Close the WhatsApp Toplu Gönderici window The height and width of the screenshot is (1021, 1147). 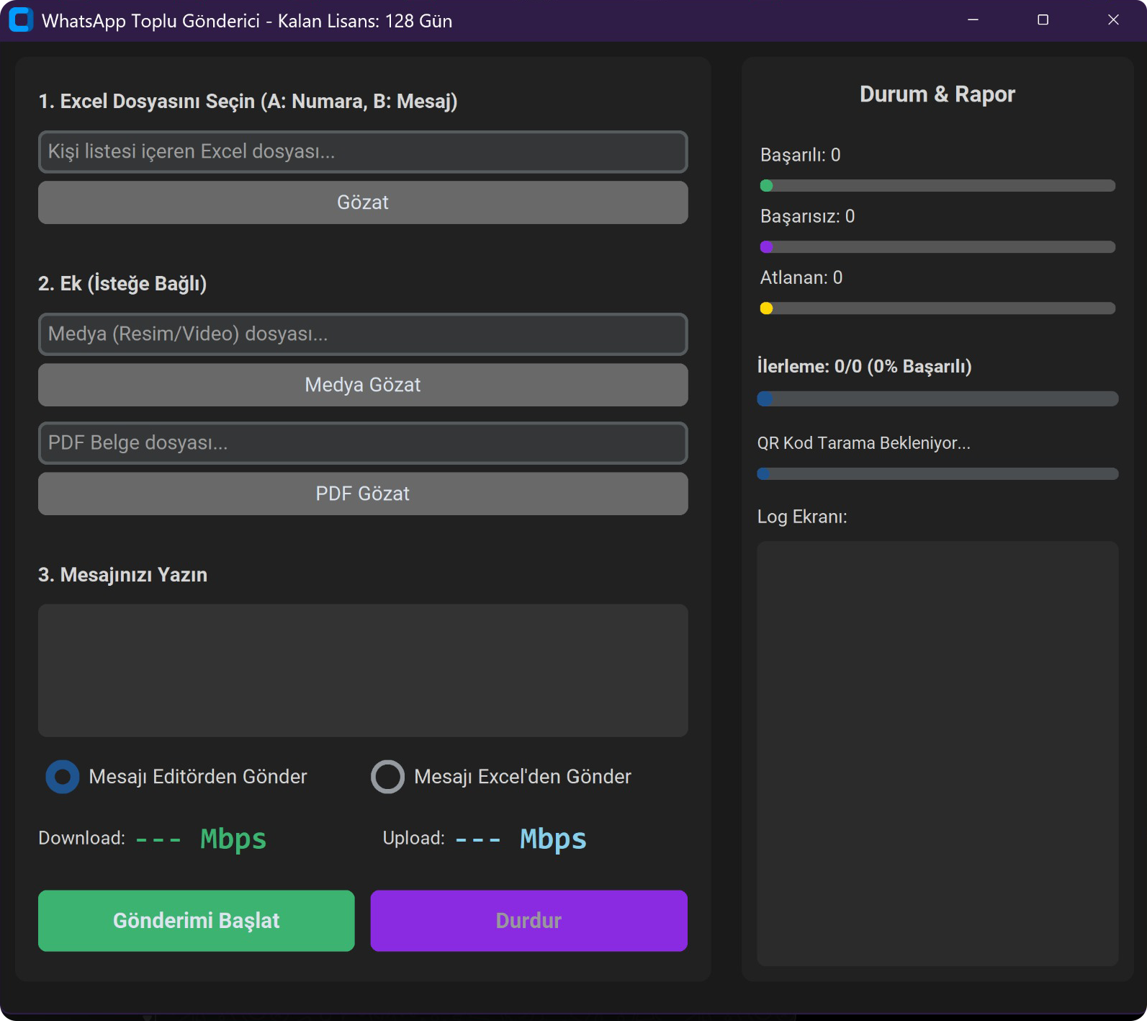(1112, 20)
